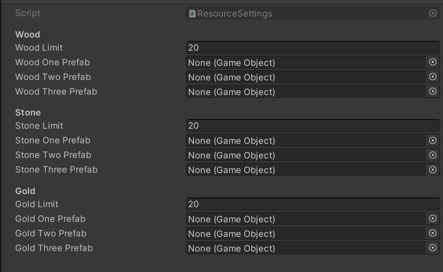
Task: Click the Gold Limit property label
Action: 37,204
